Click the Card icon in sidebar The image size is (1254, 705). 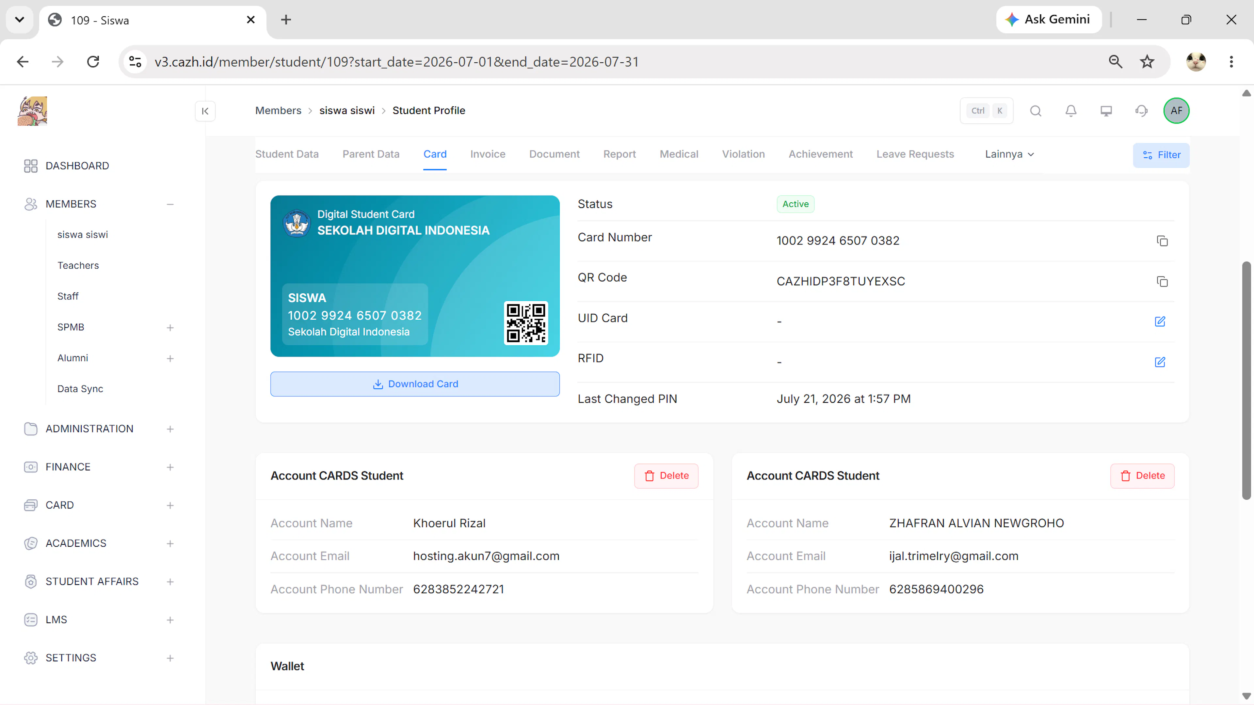[x=31, y=505]
